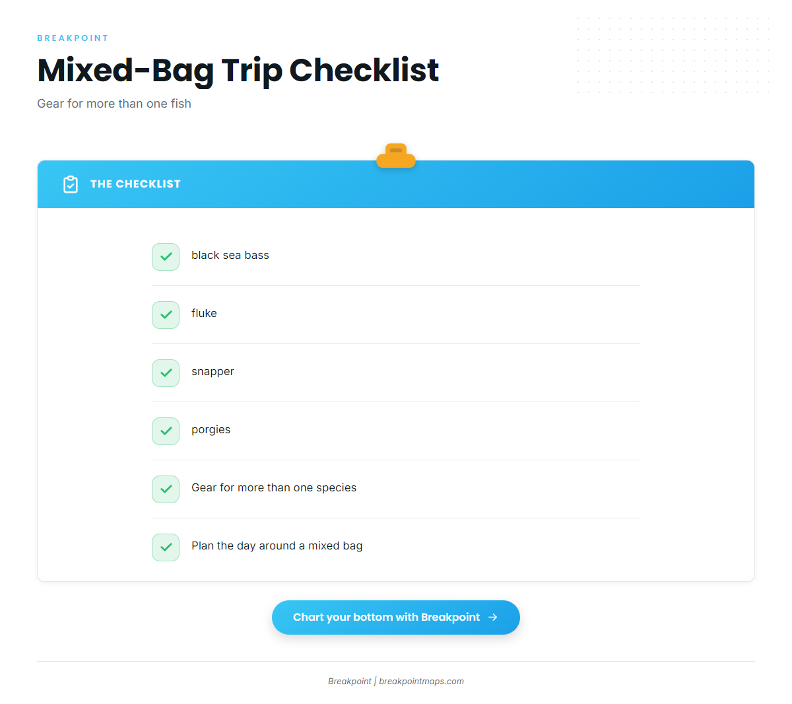Click THE CHECKLIST header title
The height and width of the screenshot is (704, 792).
135,184
